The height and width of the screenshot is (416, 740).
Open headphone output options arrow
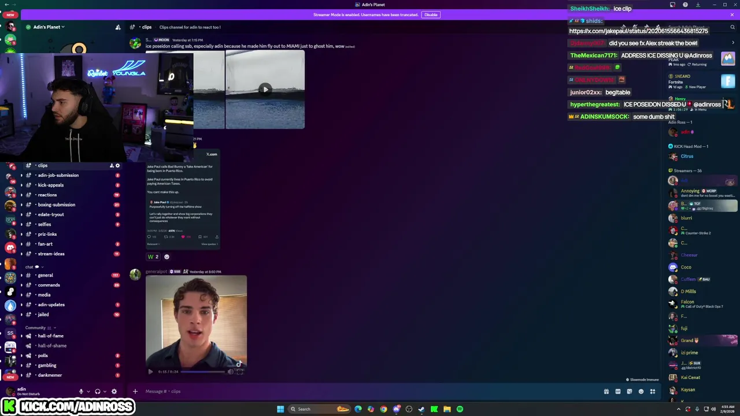point(105,391)
